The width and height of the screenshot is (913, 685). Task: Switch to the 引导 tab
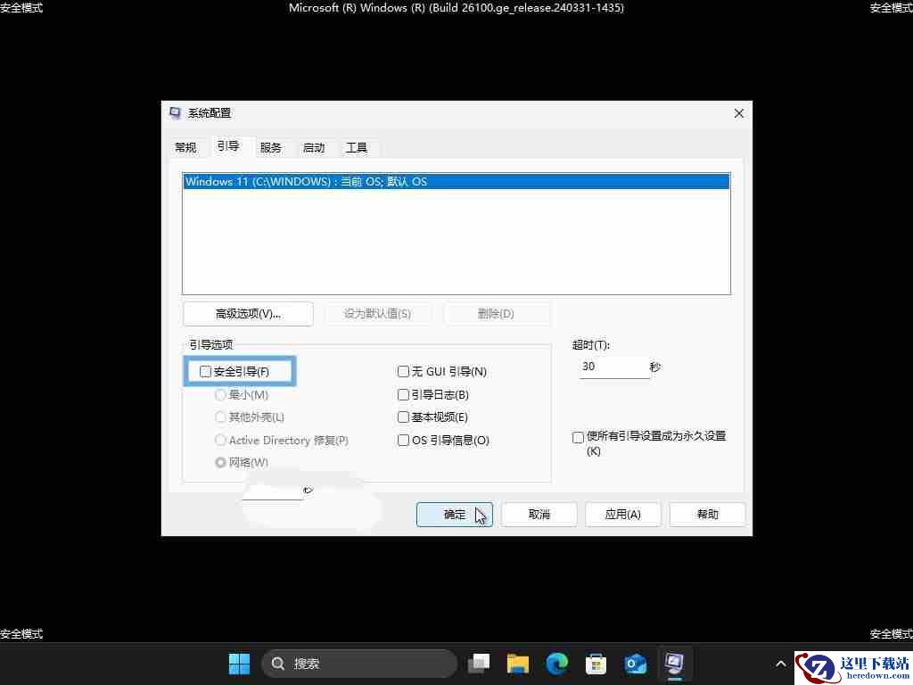[228, 145]
